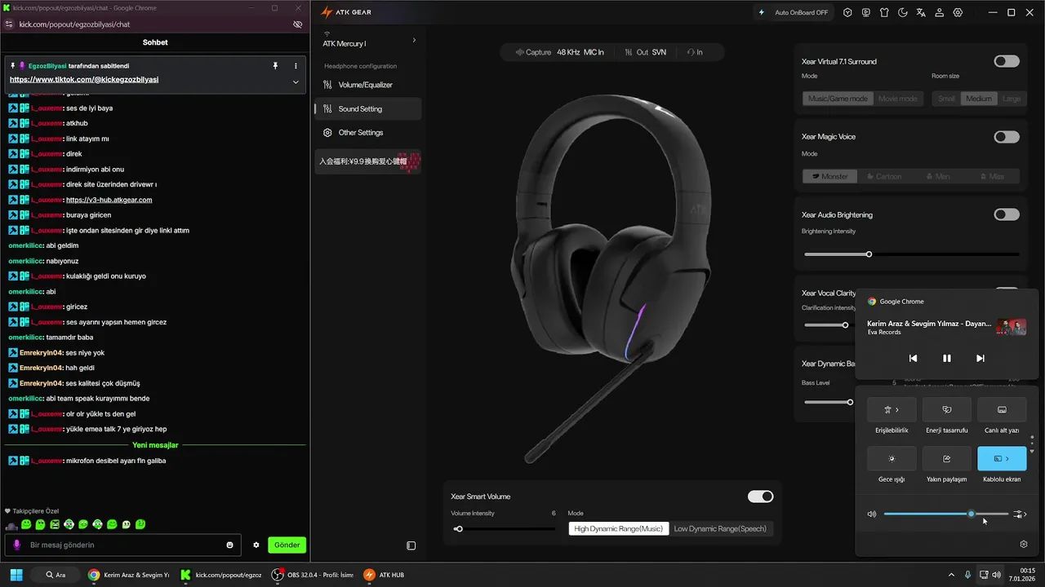Click the Chinese promotion banner in sidebar
The image size is (1045, 587).
click(x=368, y=161)
